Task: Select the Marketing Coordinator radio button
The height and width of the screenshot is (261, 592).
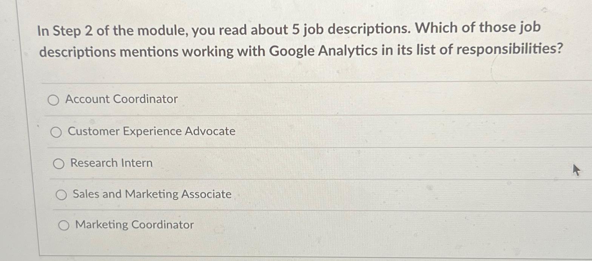Action: coord(64,225)
